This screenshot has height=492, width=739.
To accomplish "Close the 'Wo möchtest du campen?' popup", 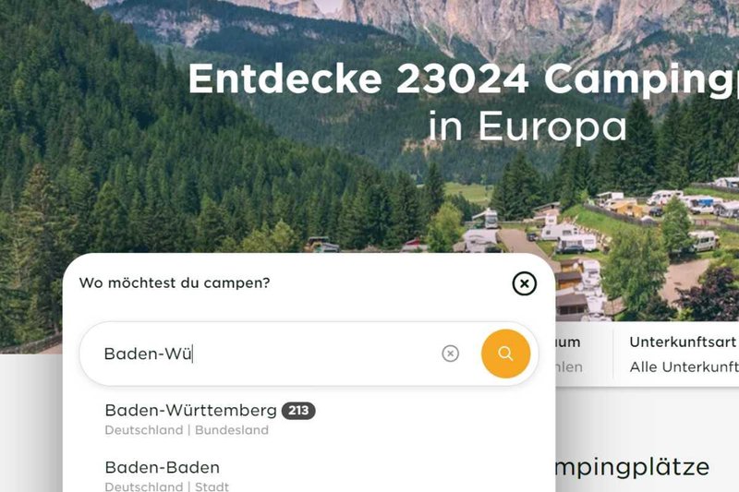I will [524, 283].
